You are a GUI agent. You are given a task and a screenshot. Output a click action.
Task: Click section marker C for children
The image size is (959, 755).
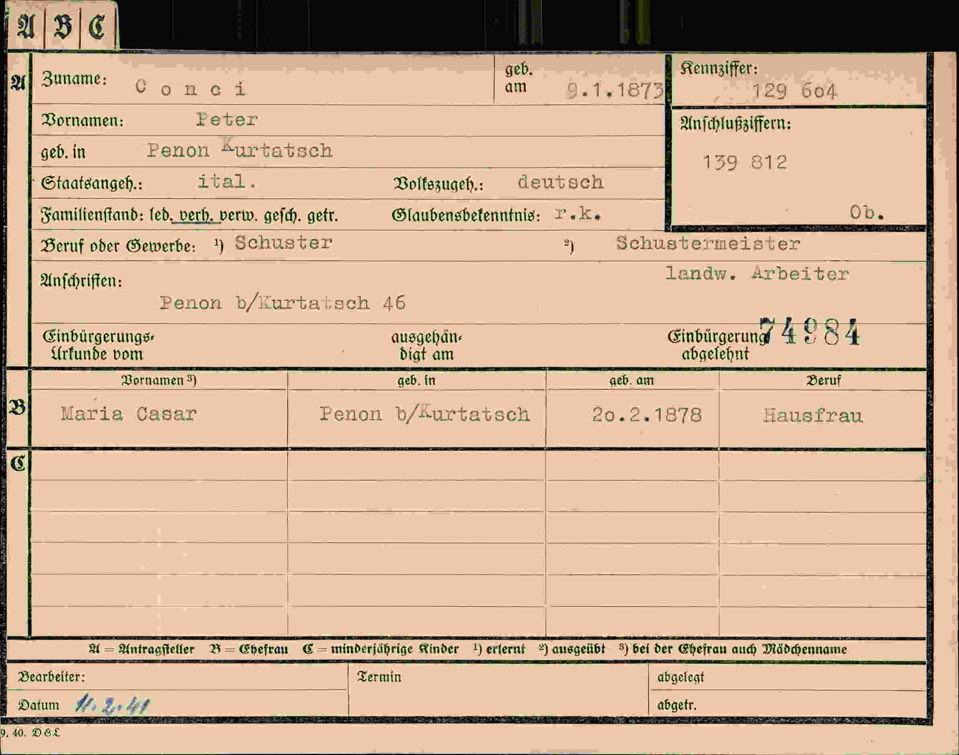coord(18,463)
